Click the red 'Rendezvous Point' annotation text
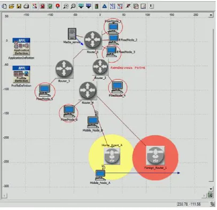This screenshot has width=217, height=210. (x=128, y=68)
